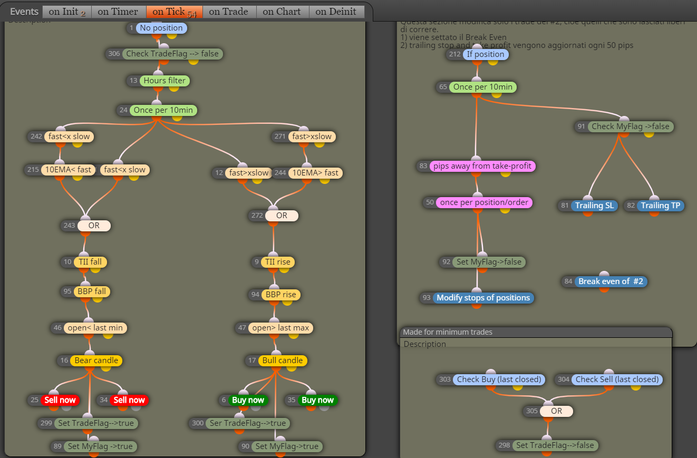Switch to the on Init events tab
The width and height of the screenshot is (697, 458).
[x=67, y=12]
